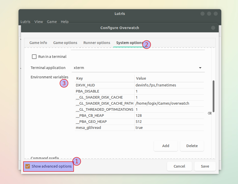The height and width of the screenshot is (184, 238).
Task: Switch to the Game options tab
Action: [65, 43]
